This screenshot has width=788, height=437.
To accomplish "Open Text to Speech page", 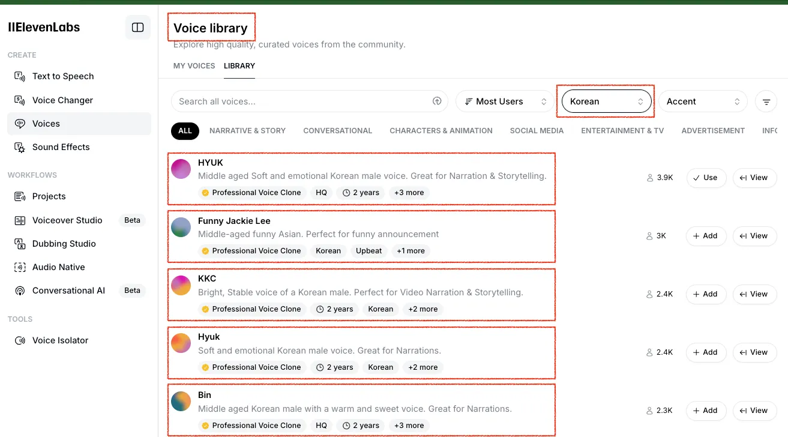I will pos(79,76).
